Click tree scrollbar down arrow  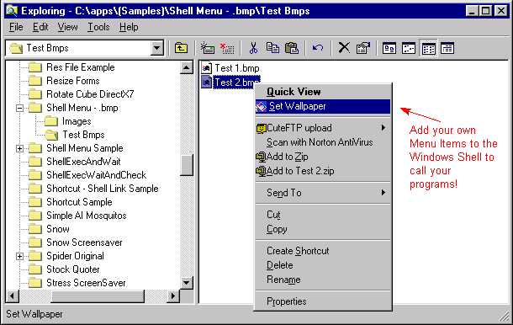click(x=187, y=282)
